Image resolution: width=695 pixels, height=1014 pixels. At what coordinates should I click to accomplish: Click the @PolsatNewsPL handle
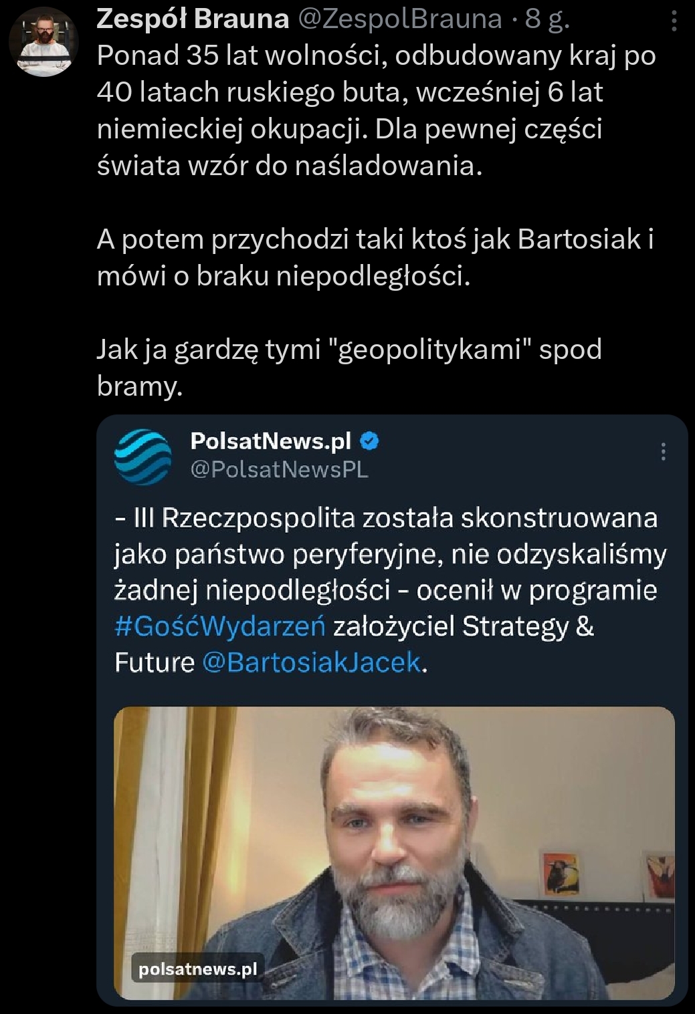coord(279,470)
